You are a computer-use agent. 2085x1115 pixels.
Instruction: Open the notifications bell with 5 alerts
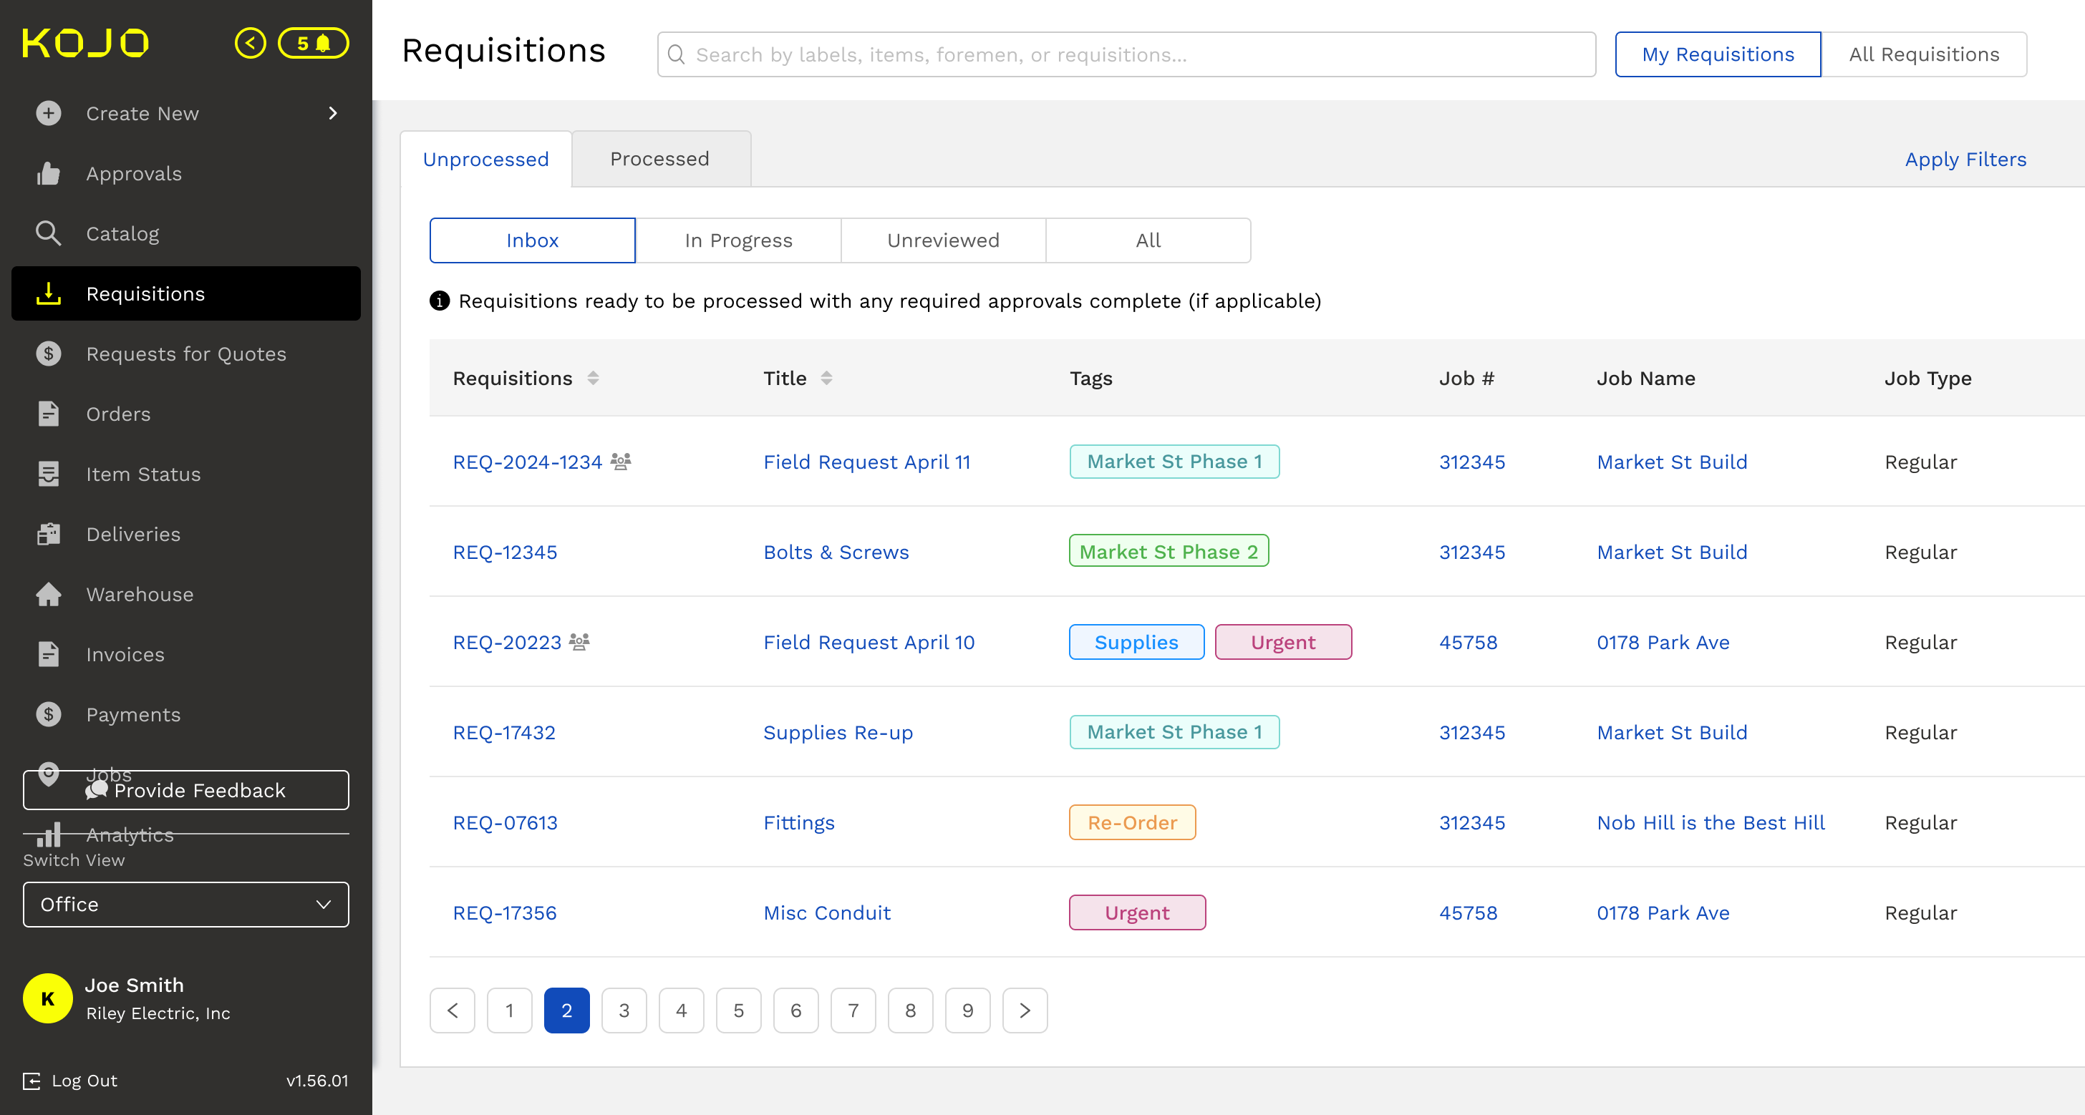[x=313, y=43]
